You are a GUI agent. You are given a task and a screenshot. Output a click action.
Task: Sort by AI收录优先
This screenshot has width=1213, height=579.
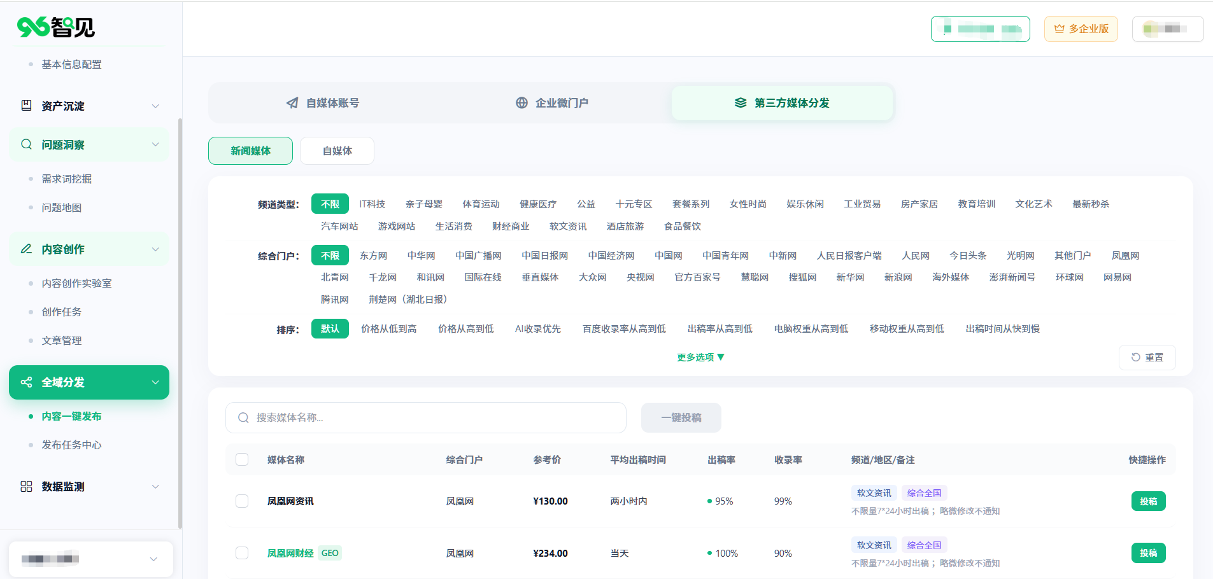[x=538, y=329]
